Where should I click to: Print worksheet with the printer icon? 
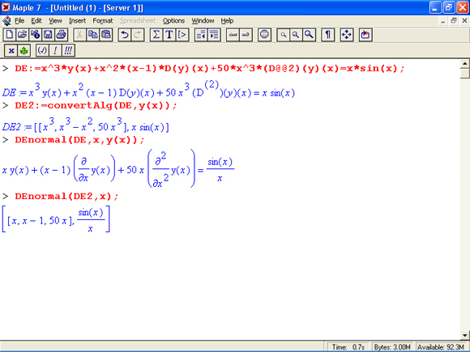[x=61, y=35]
